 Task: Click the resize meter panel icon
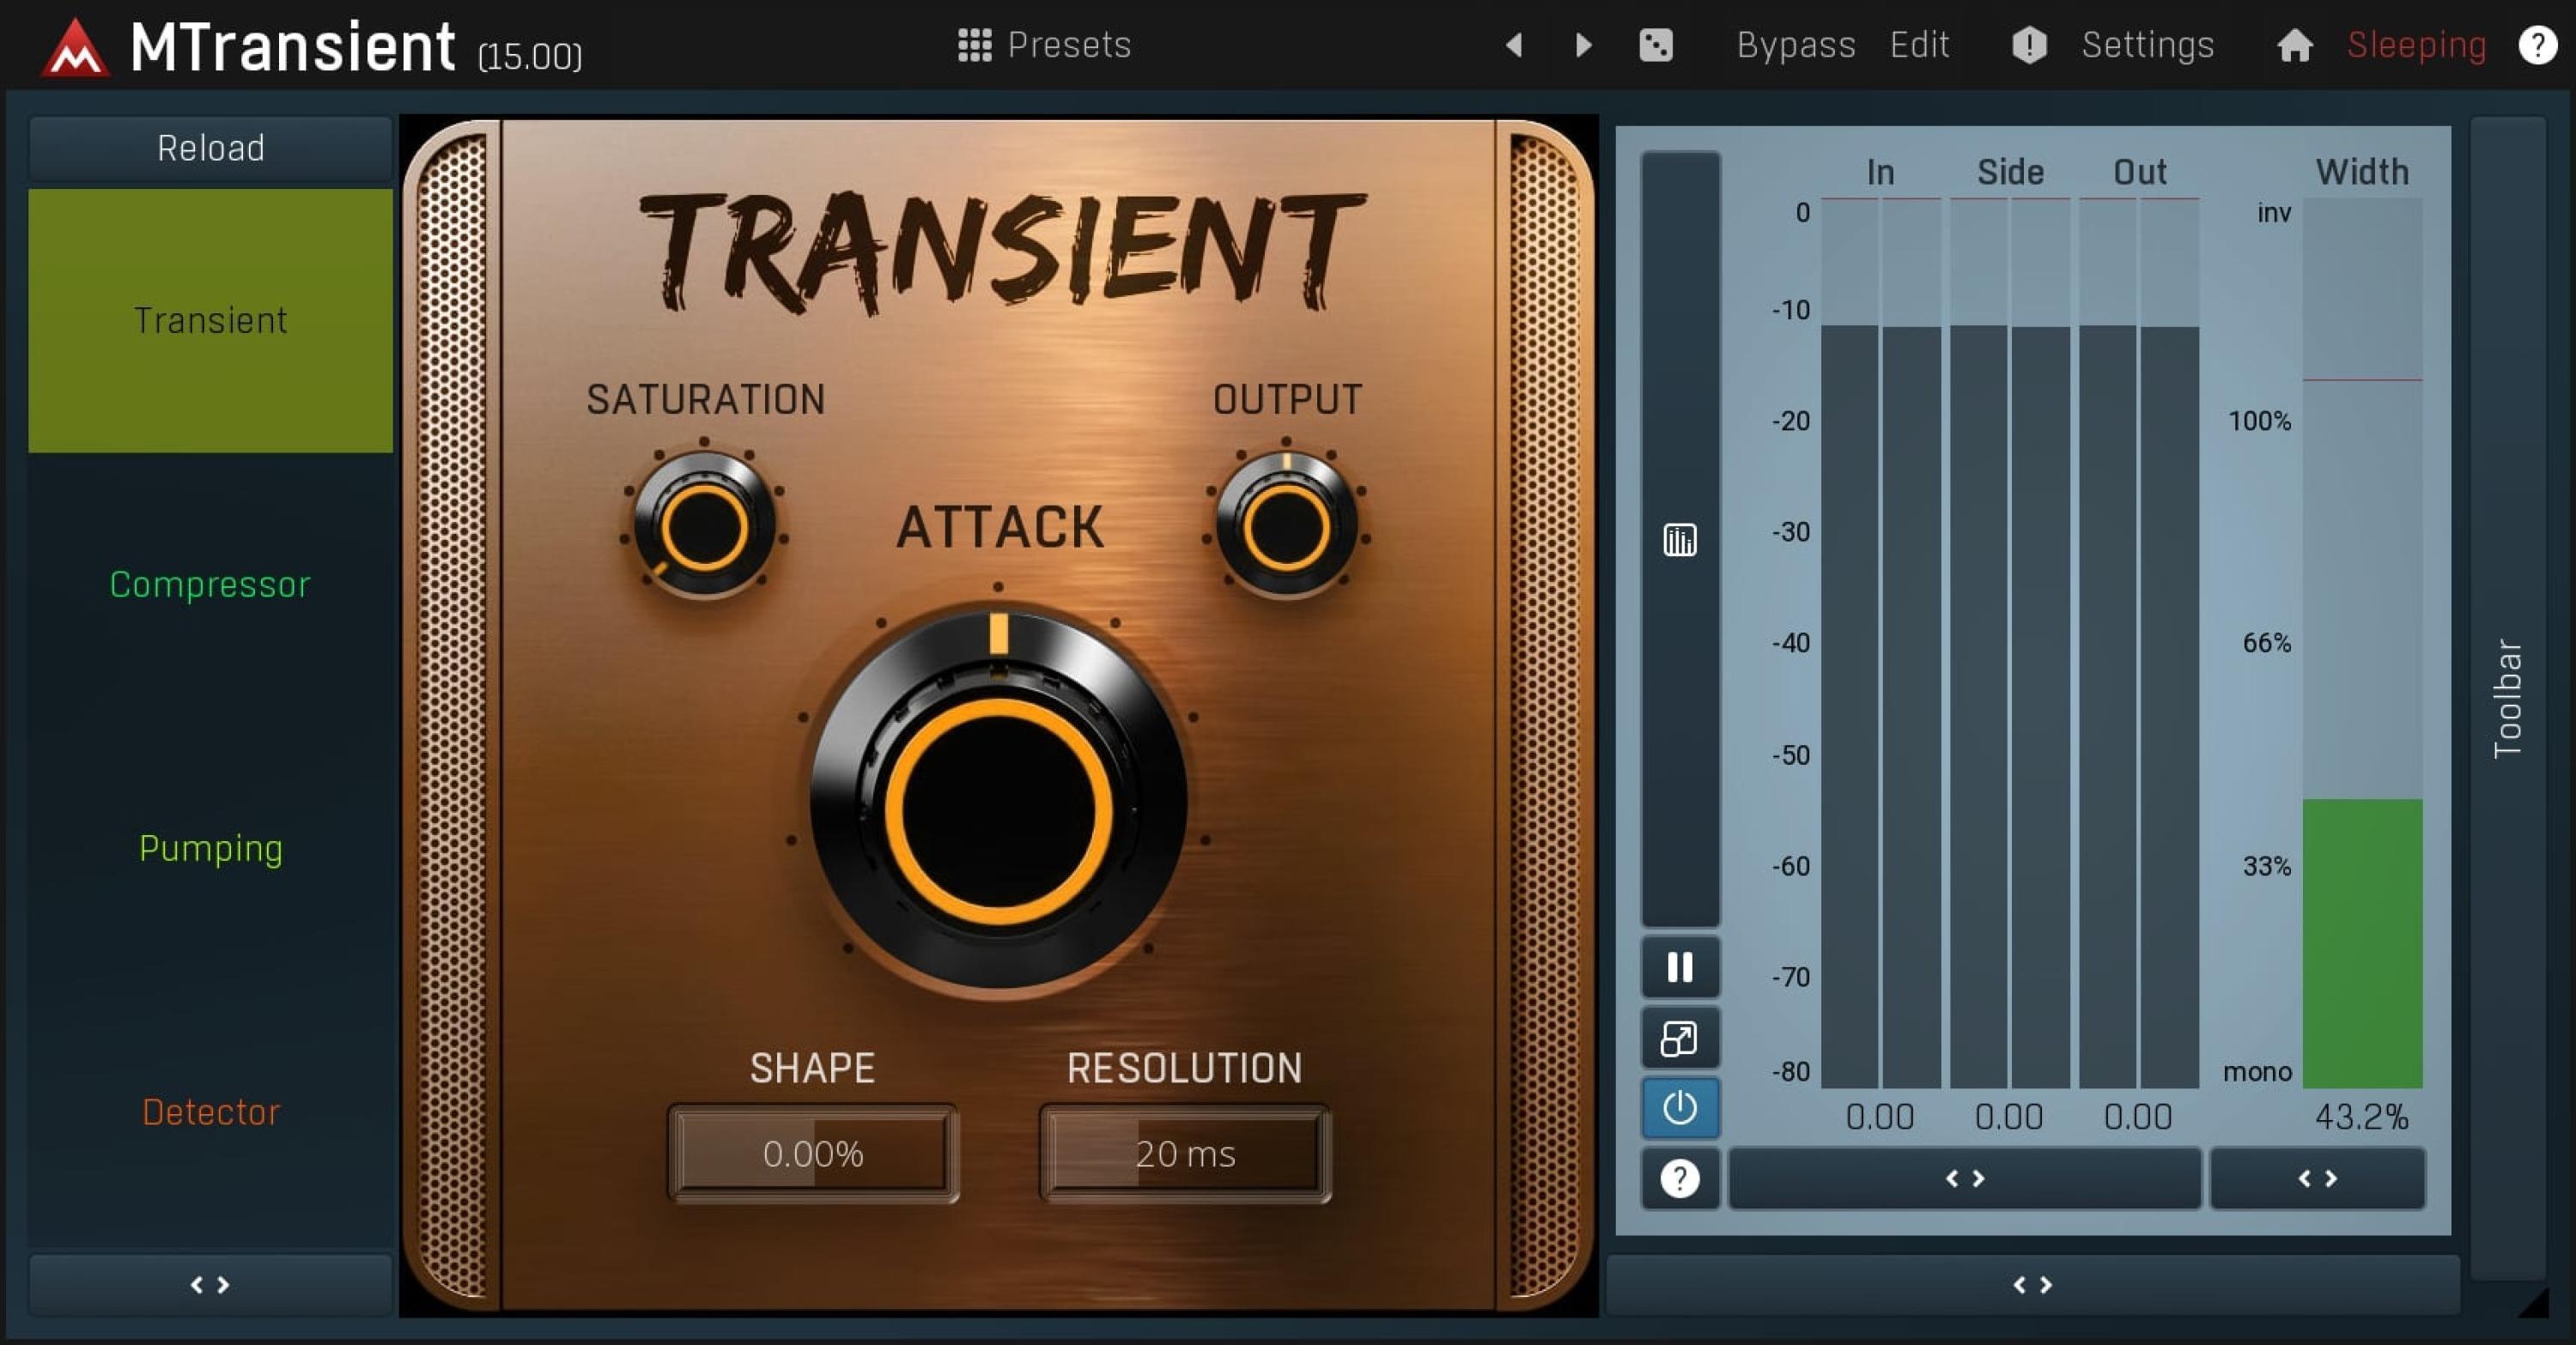click(x=1680, y=1039)
